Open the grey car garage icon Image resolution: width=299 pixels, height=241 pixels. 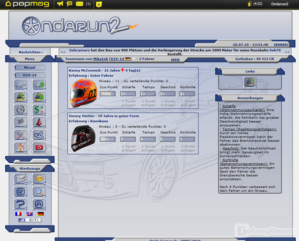[21, 85]
